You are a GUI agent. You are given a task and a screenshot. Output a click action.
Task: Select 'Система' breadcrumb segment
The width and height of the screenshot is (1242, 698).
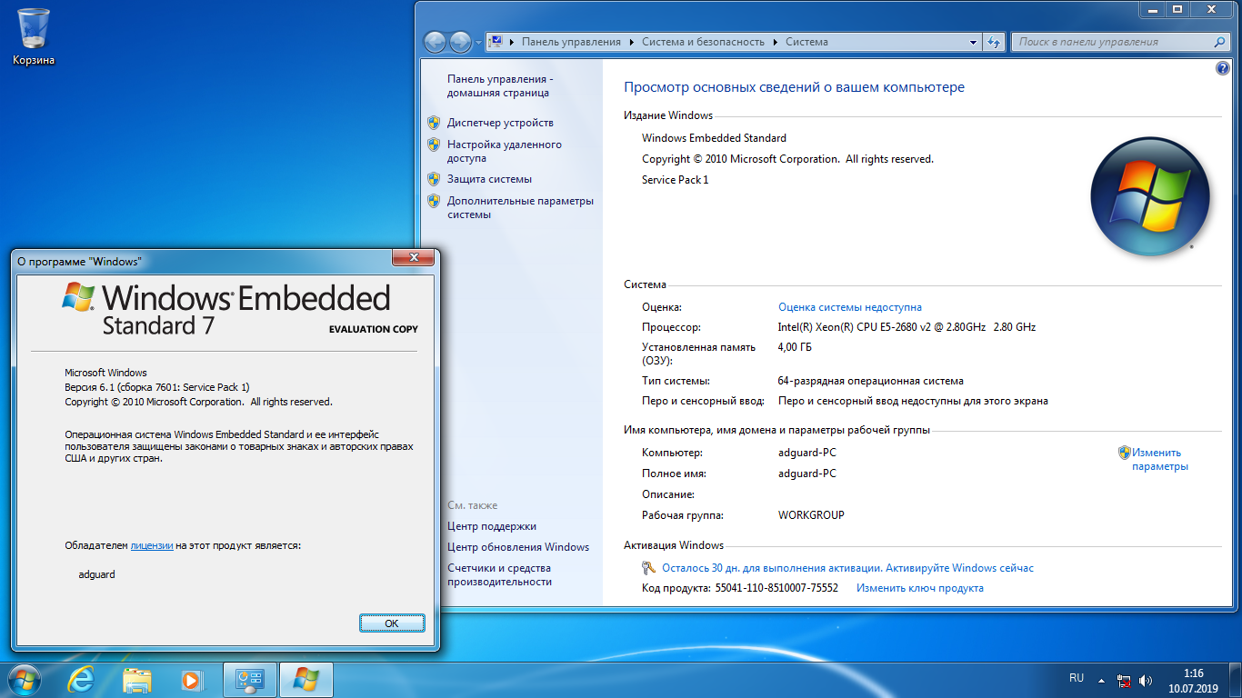point(806,42)
